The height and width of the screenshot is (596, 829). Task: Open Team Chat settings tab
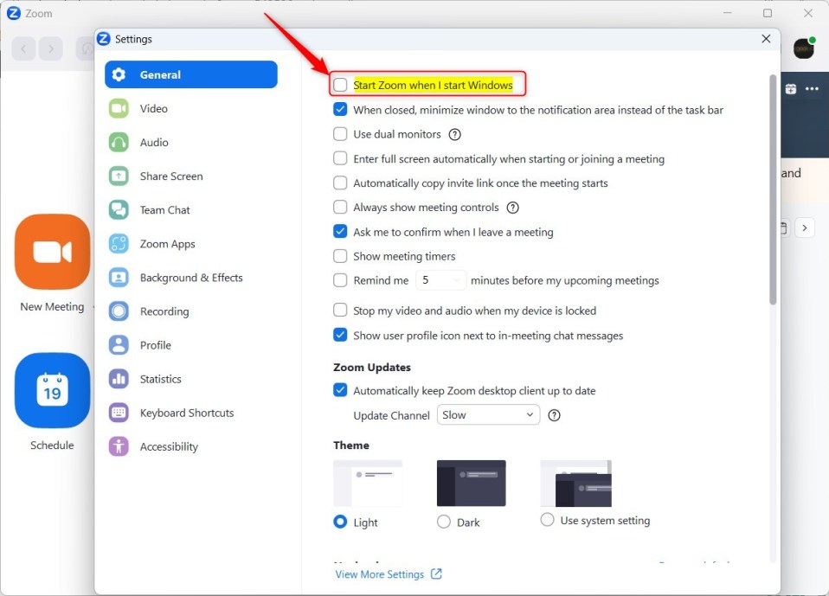(191, 210)
